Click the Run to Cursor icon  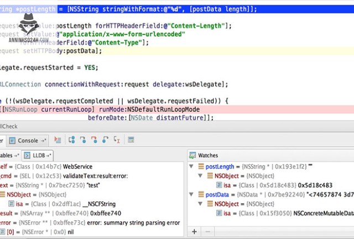pyautogui.click(x=117, y=140)
